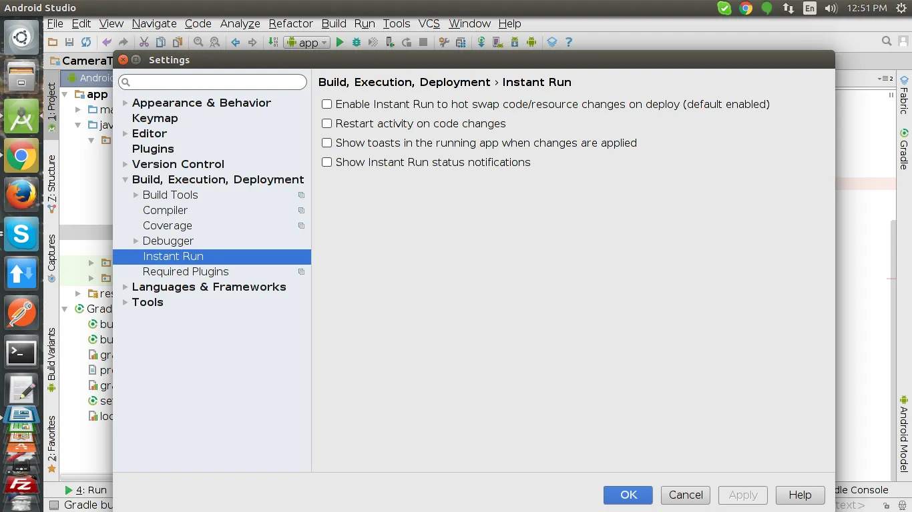Select Required Plugins in the settings tree
912x512 pixels.
click(x=186, y=271)
